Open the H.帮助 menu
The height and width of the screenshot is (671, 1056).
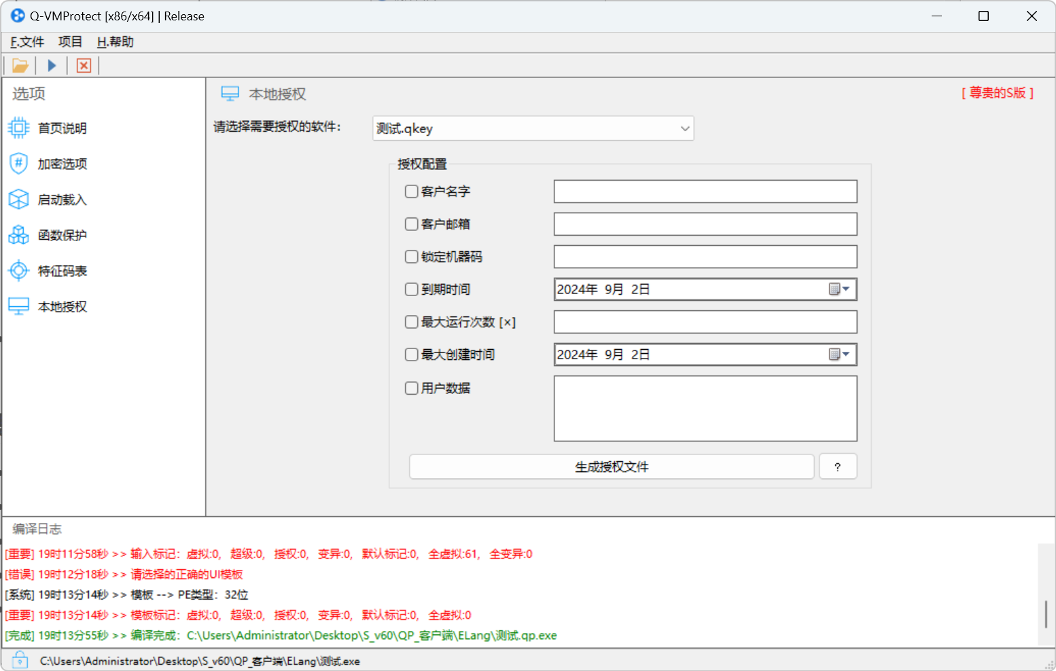113,41
